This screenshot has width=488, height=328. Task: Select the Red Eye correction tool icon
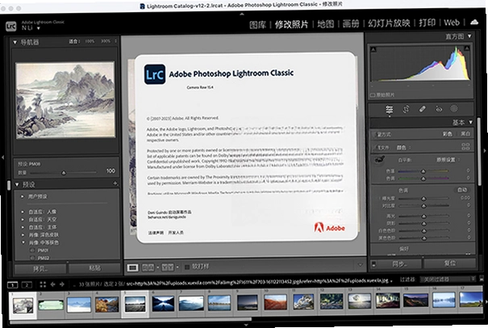point(439,109)
